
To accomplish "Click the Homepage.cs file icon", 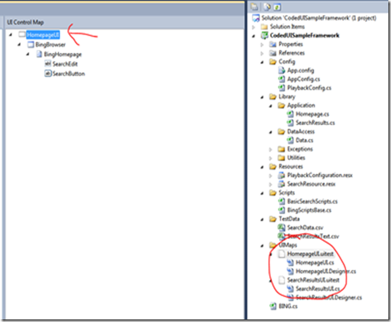I will (x=290, y=114).
